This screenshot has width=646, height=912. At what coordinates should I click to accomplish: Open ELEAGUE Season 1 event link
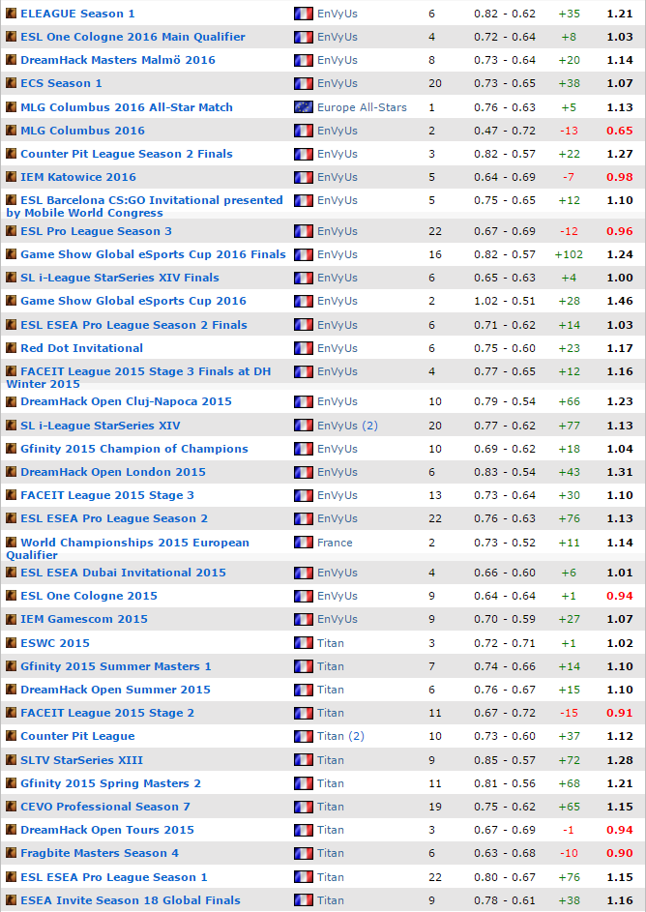(77, 14)
